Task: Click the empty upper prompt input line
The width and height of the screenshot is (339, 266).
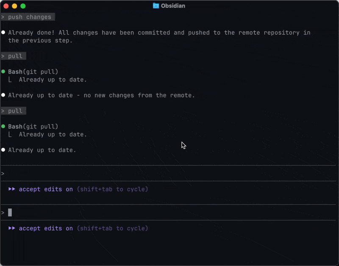Action: (x=169, y=174)
